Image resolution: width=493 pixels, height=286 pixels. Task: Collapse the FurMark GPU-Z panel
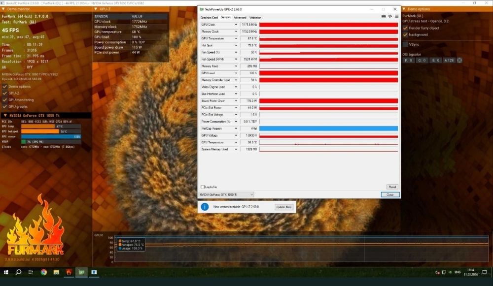pos(96,9)
